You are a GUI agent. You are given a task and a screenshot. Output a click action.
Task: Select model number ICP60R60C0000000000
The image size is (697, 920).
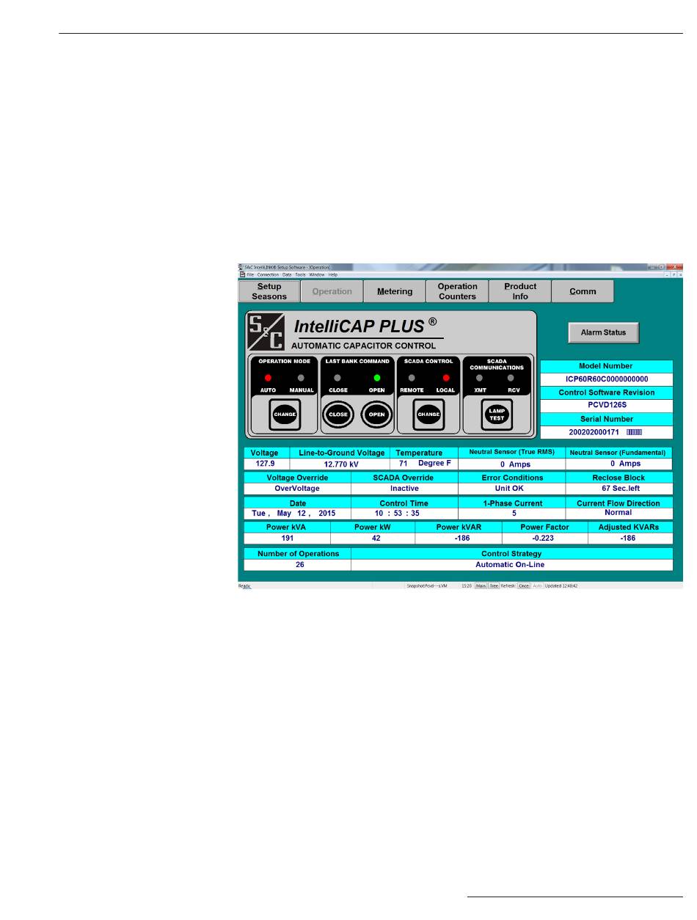tap(606, 379)
